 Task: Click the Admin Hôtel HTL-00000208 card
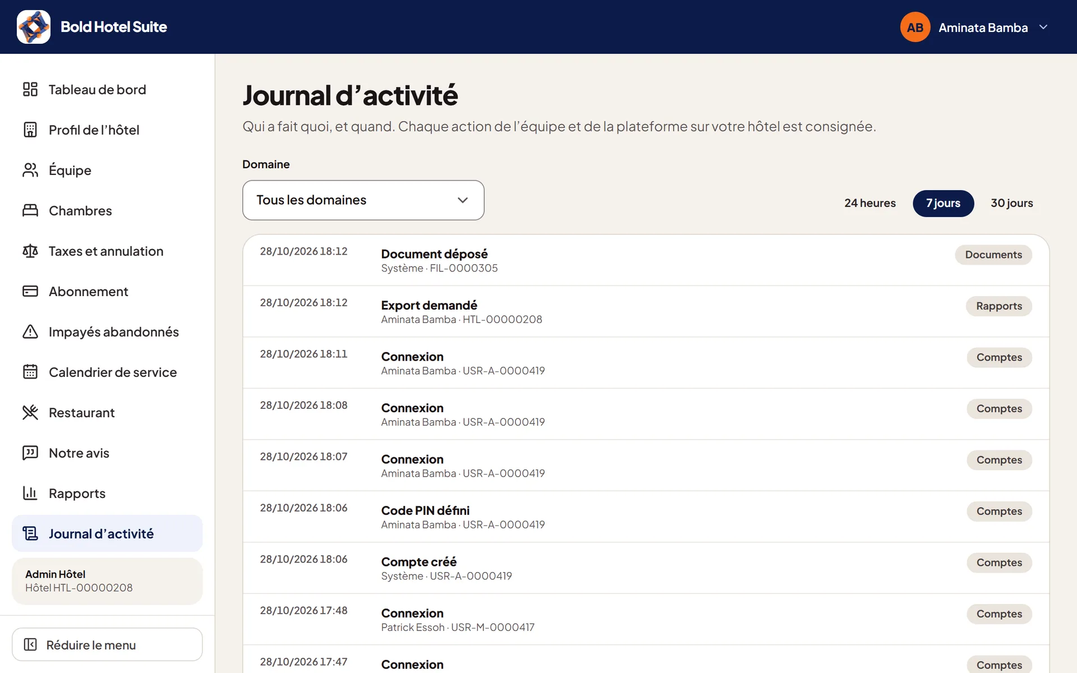point(107,581)
